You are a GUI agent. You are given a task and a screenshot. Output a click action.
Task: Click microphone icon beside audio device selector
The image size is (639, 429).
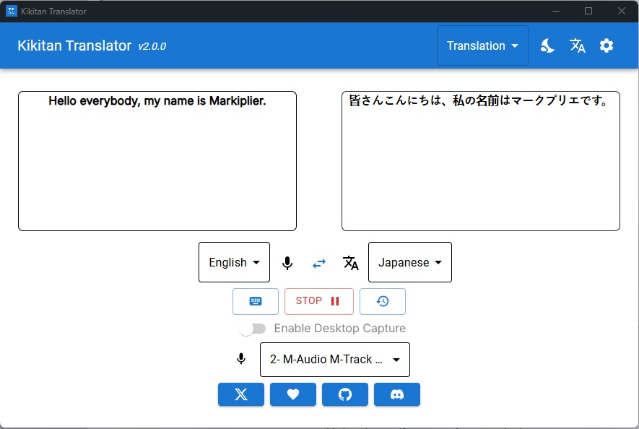241,359
